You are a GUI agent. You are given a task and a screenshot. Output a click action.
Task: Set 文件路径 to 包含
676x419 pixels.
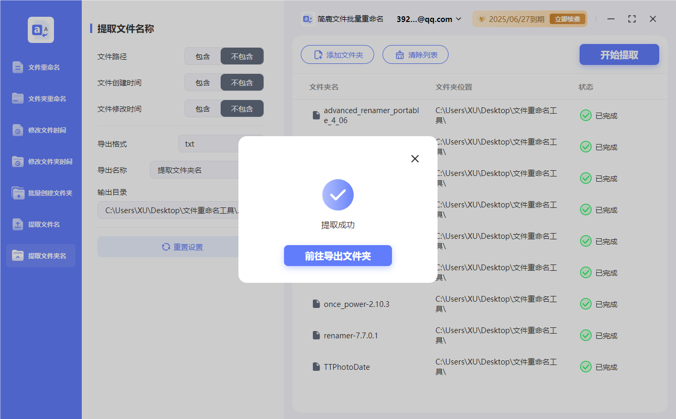point(203,56)
